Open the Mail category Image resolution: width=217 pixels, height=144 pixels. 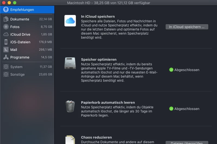coord(27,50)
